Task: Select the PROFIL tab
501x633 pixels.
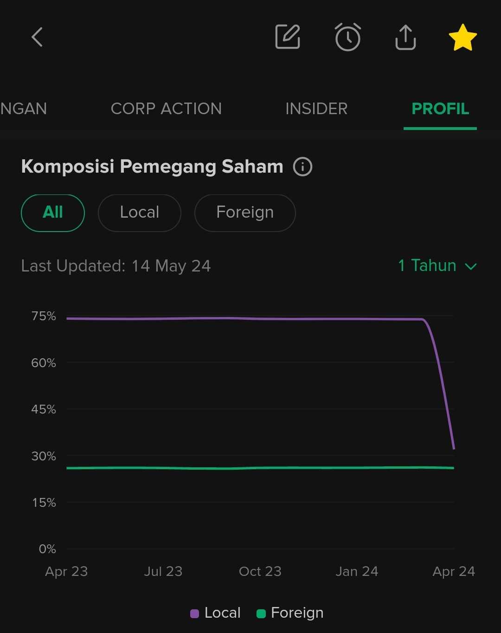Action: (440, 109)
